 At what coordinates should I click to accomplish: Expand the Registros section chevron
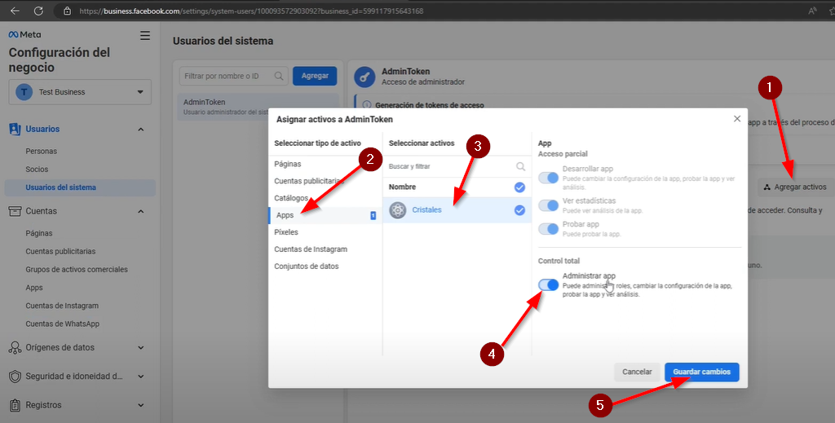(x=140, y=405)
